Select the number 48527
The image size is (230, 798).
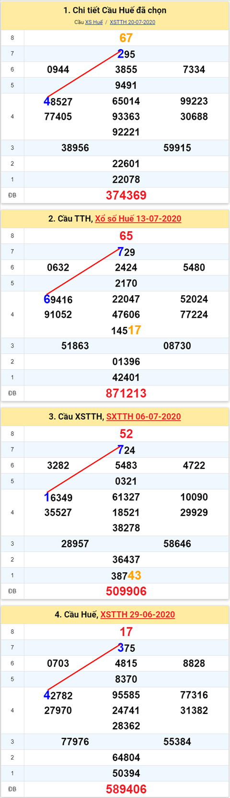coord(58,101)
